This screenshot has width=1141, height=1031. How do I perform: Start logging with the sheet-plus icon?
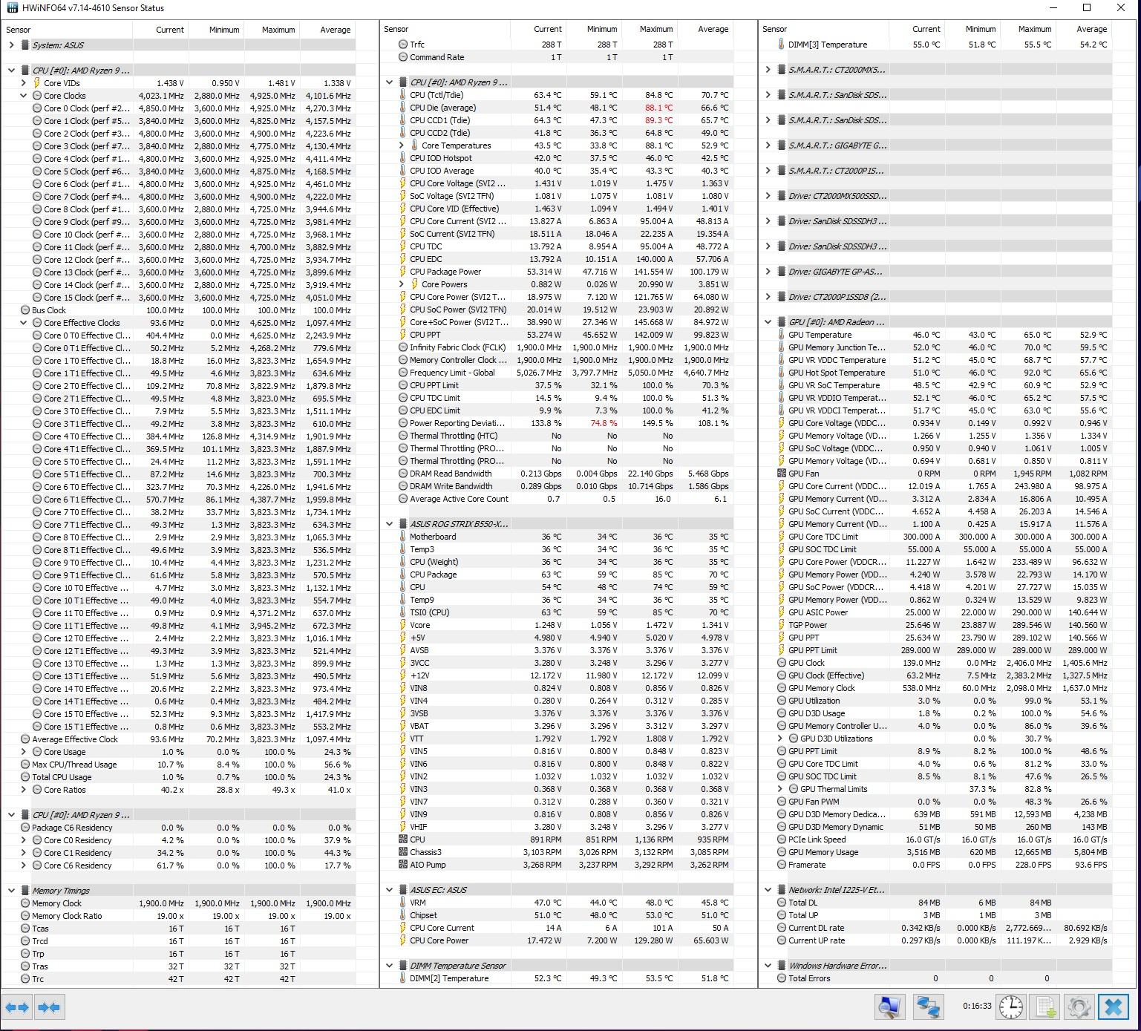(1045, 1007)
